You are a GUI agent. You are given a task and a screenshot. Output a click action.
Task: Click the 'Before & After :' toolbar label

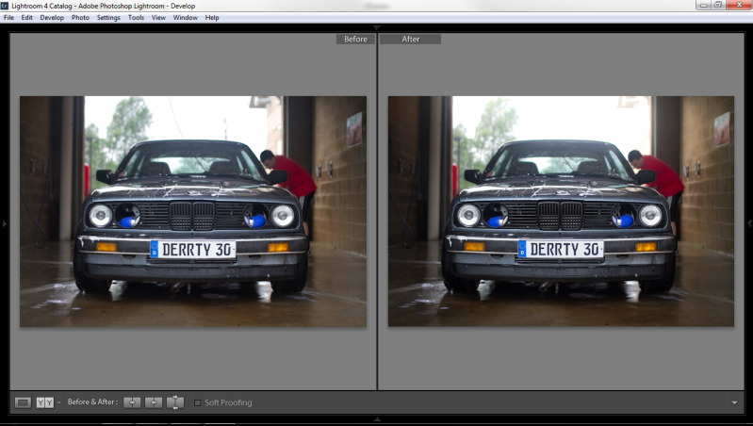[92, 402]
